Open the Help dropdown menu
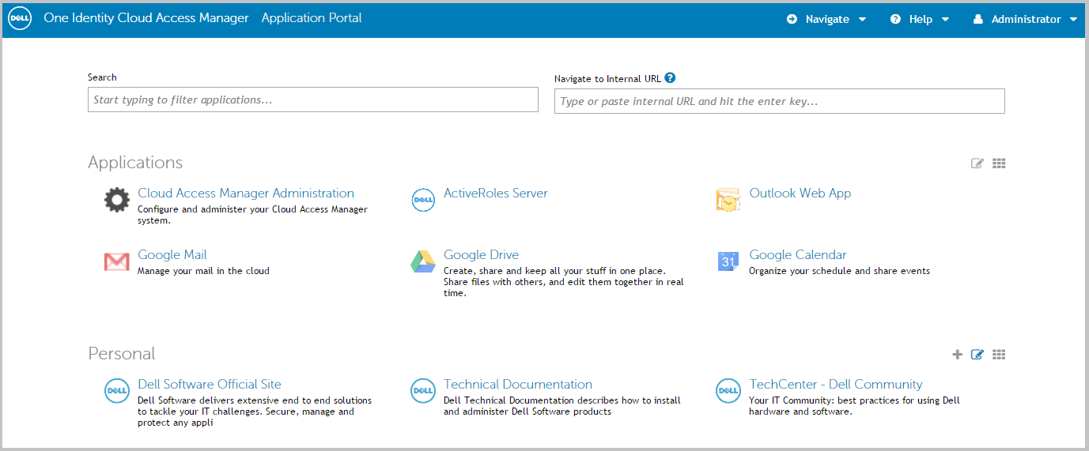The width and height of the screenshot is (1089, 451). pos(920,19)
